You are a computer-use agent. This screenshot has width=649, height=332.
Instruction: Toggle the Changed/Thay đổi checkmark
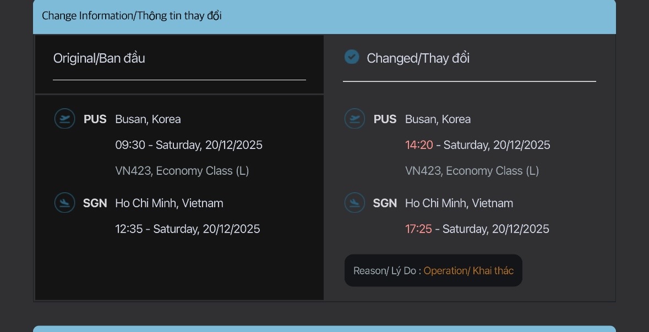[352, 57]
